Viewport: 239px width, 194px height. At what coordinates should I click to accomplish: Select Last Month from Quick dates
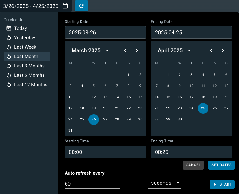pyautogui.click(x=26, y=56)
